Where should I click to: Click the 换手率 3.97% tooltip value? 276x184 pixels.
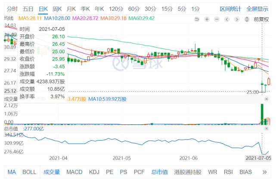coord(58,97)
